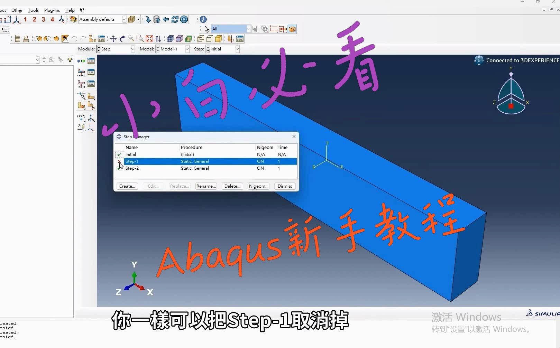Open the Other menu
The image size is (560, 348).
point(17,10)
